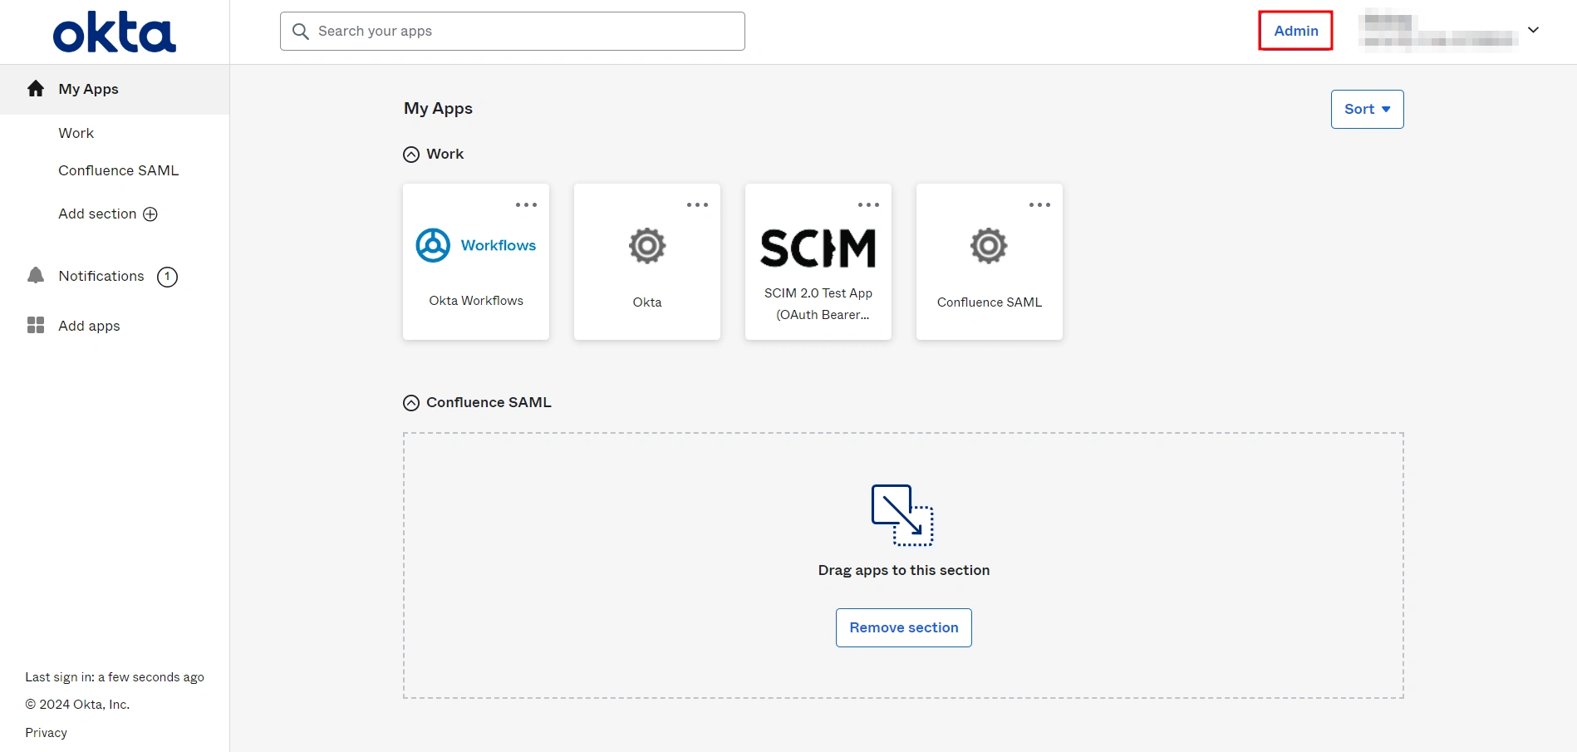This screenshot has height=752, width=1577.
Task: Click the drag apps illustration icon
Action: 902,515
